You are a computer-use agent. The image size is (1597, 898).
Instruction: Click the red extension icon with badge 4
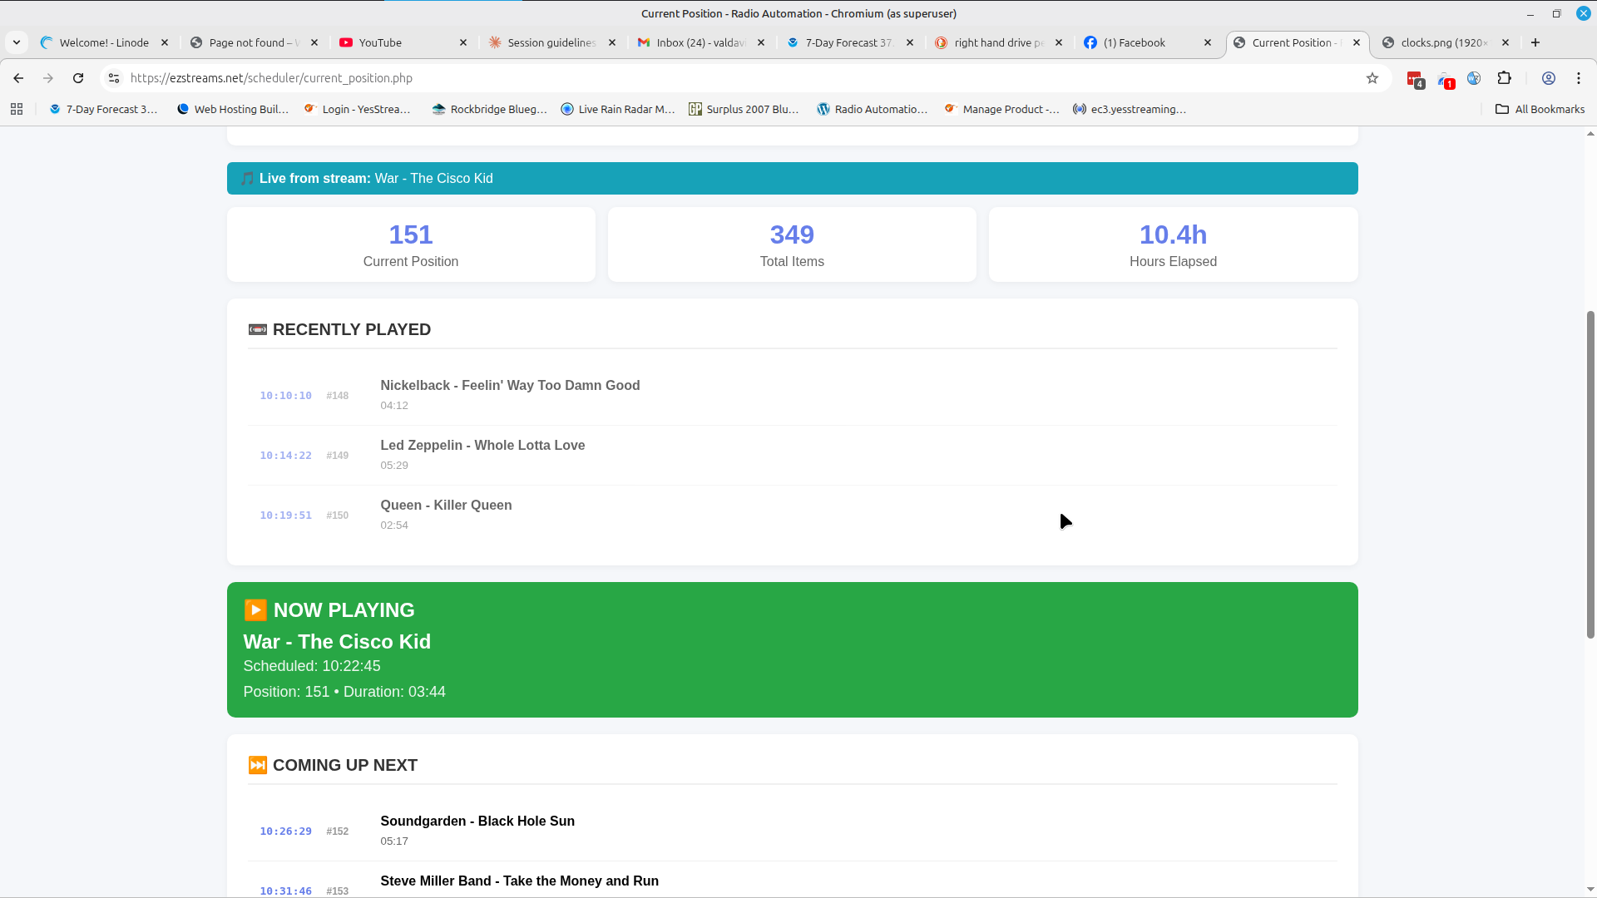point(1415,79)
